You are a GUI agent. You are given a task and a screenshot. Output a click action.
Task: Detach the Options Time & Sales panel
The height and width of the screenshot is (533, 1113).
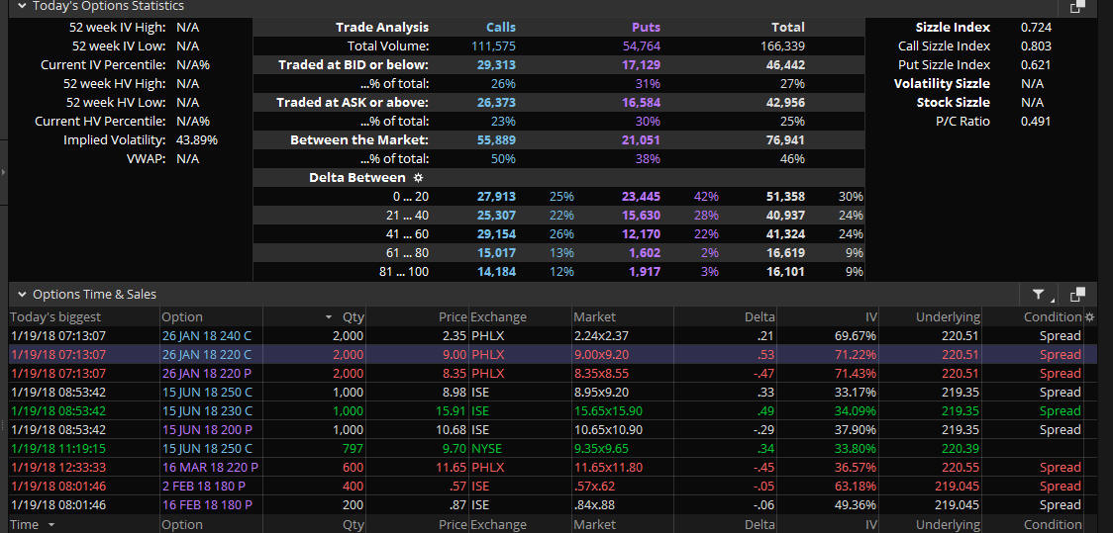[1077, 294]
